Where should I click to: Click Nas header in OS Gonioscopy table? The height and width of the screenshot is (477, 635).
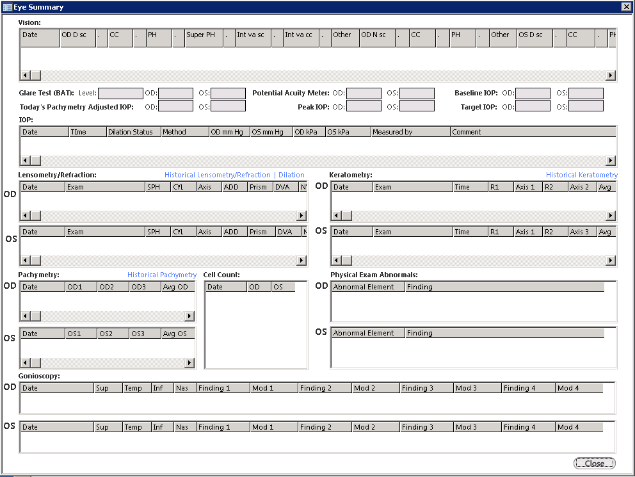click(185, 427)
